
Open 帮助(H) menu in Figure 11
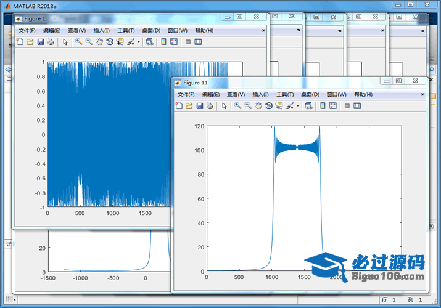coord(363,95)
